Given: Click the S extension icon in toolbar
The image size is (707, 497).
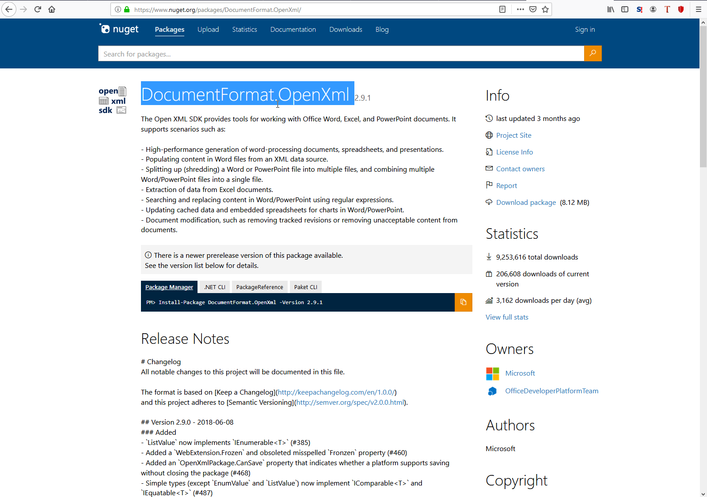Looking at the screenshot, I should [x=639, y=9].
